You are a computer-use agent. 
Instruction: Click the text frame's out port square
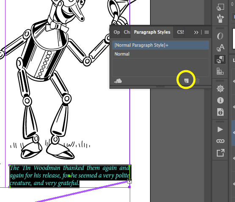(129, 181)
